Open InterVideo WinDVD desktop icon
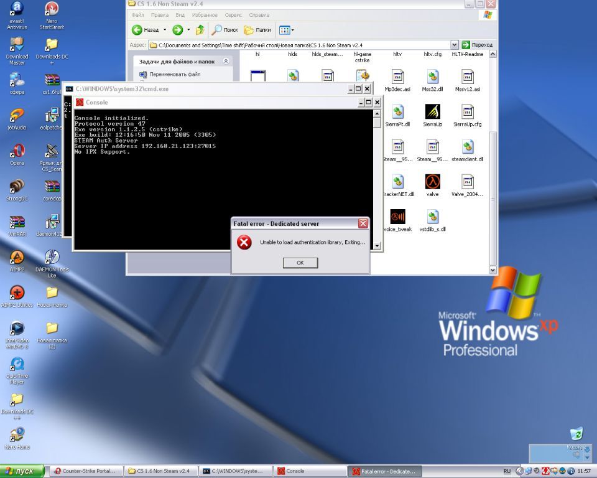 coord(17,335)
